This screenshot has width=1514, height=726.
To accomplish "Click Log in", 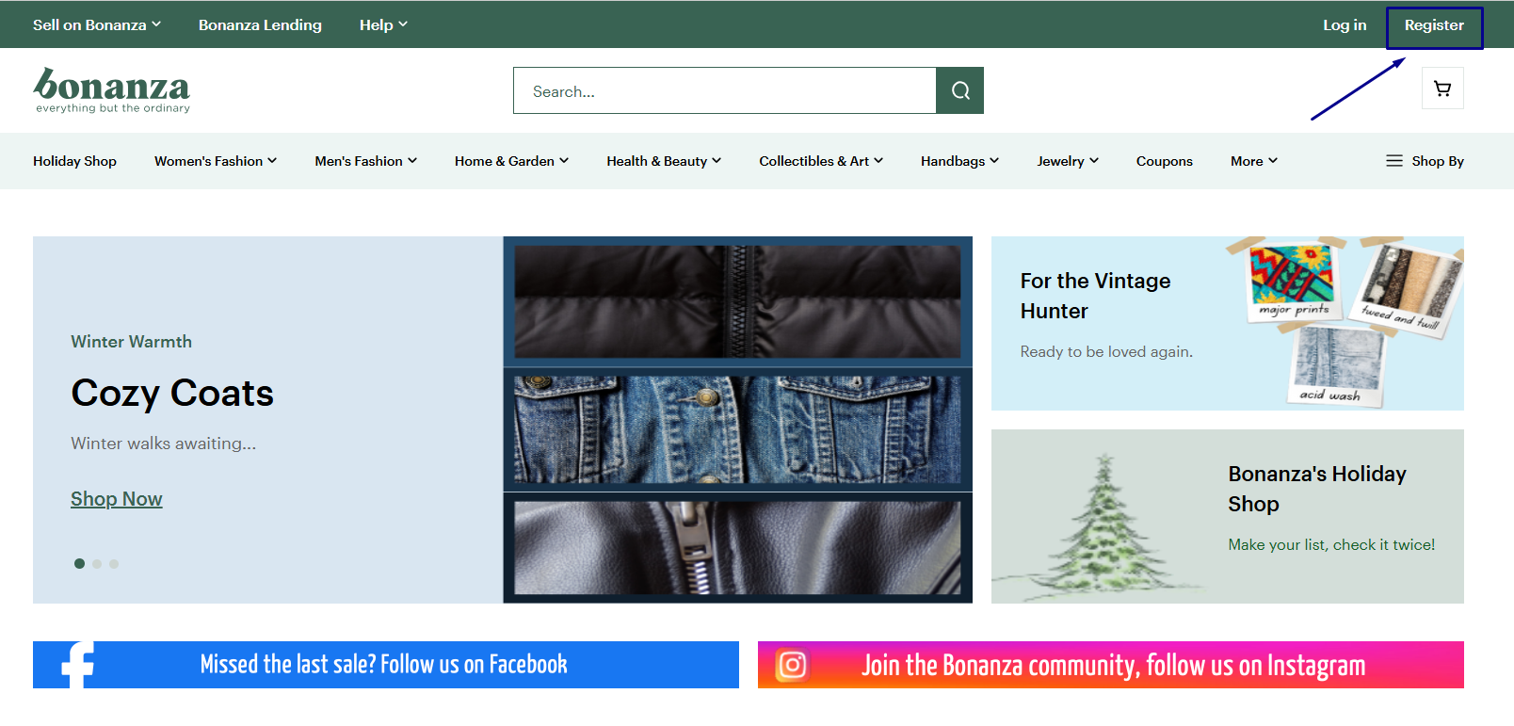I will click(x=1344, y=24).
